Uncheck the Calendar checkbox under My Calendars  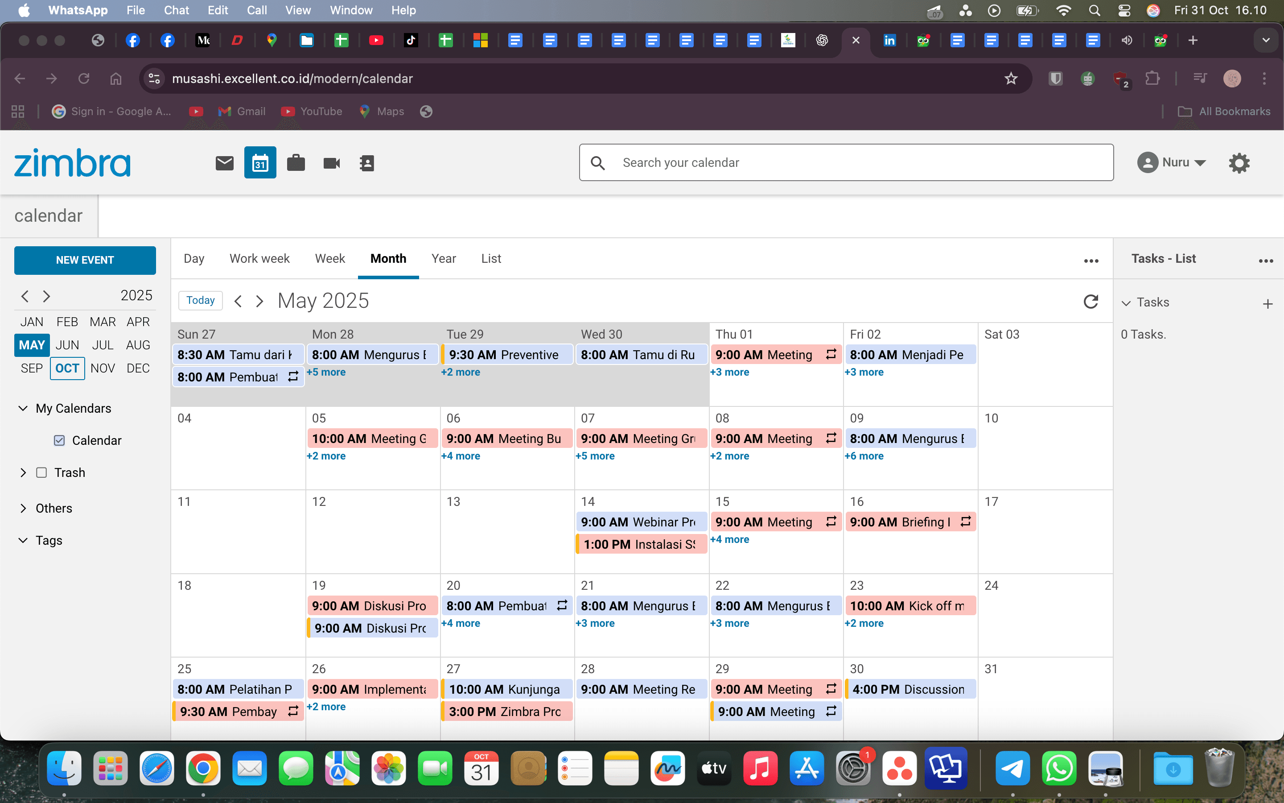click(x=58, y=440)
